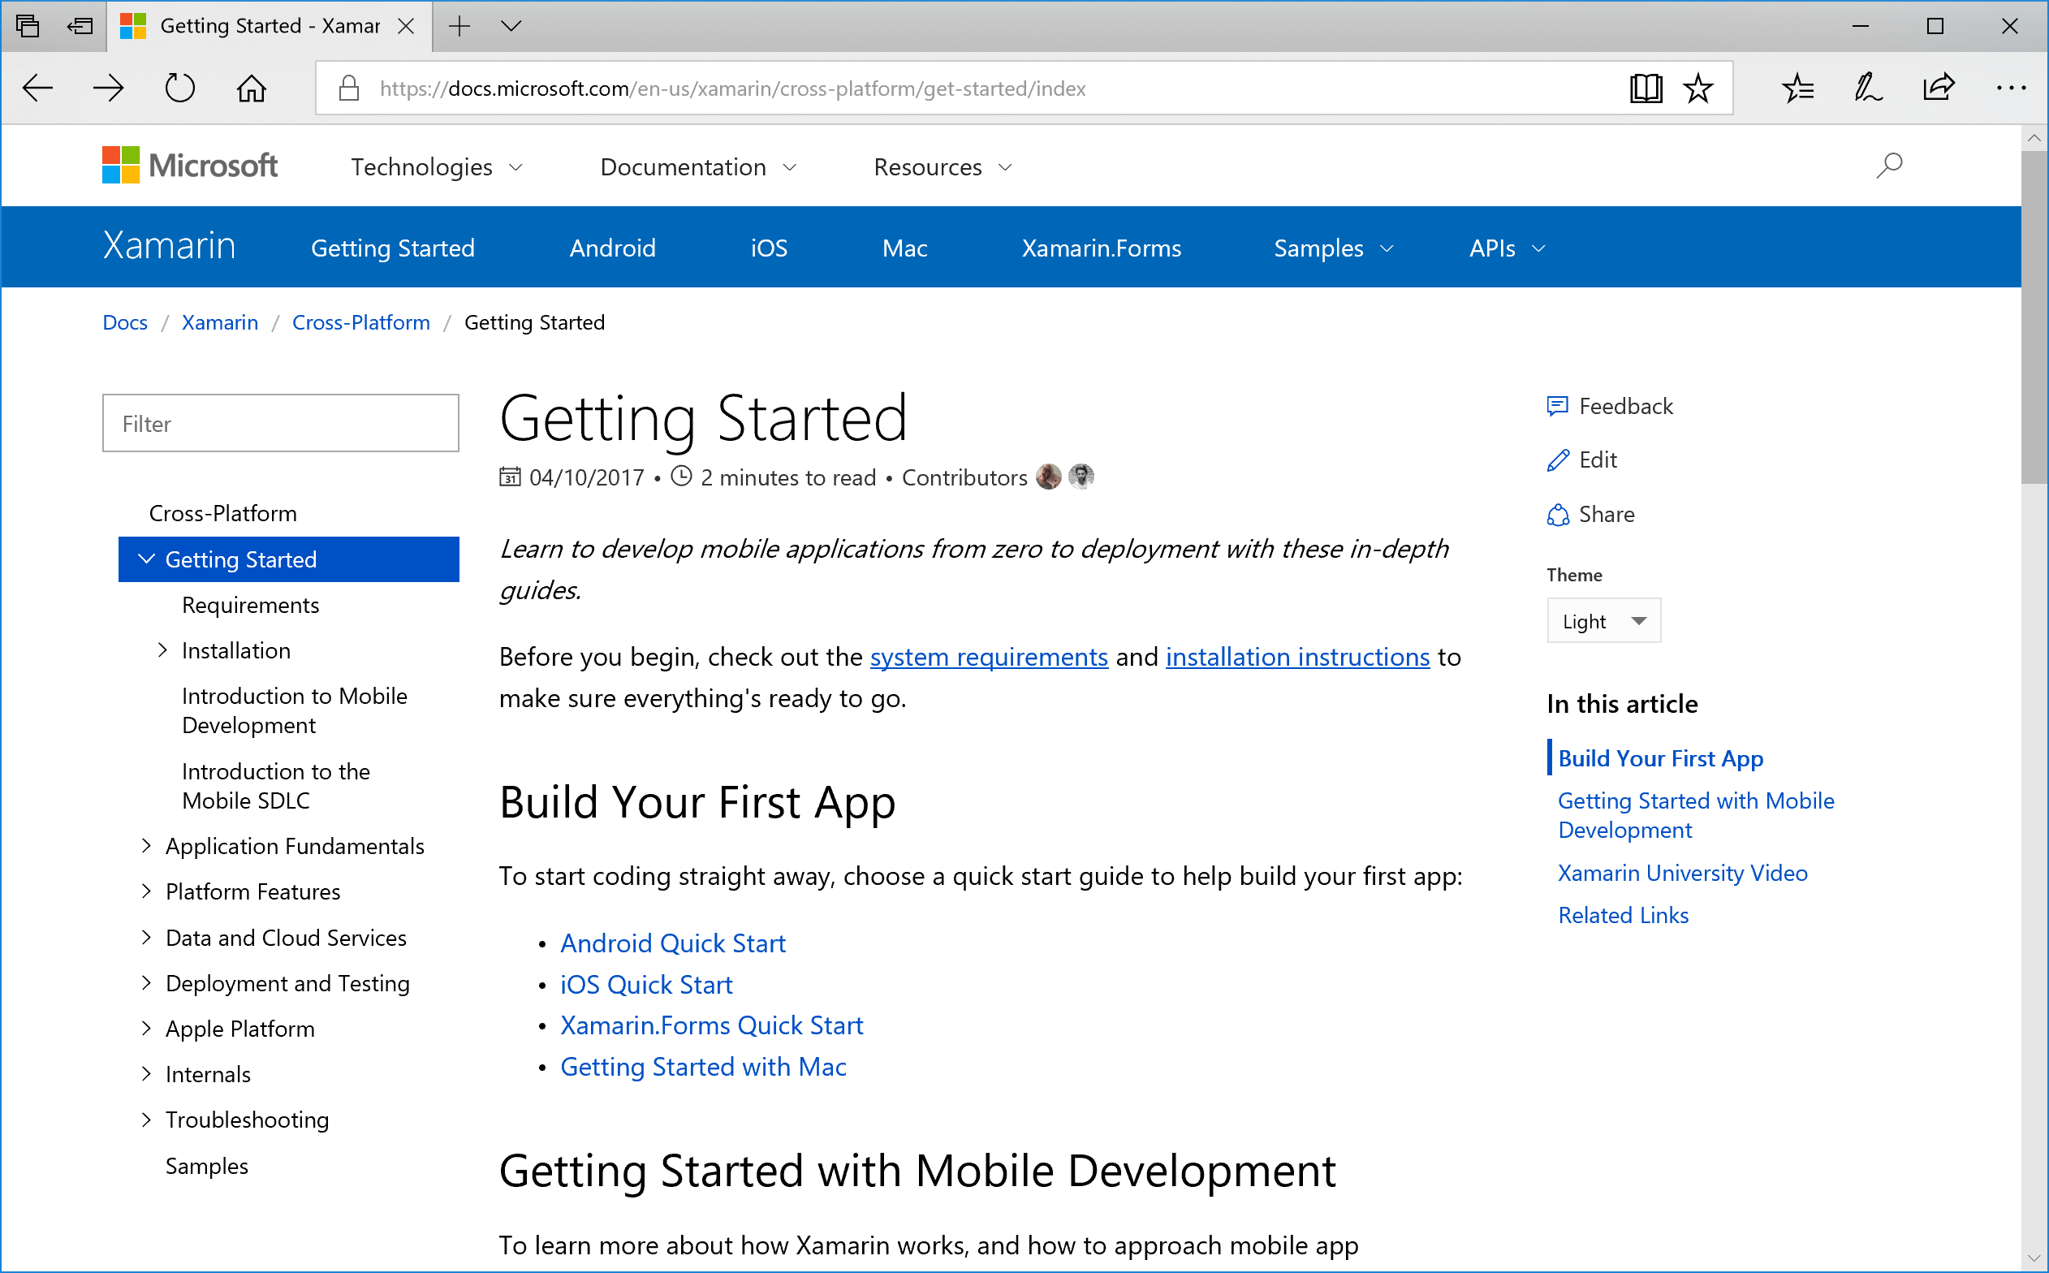Viewport: 2049px width, 1273px height.
Task: Expand Application Fundamentals in sidebar
Action: coord(146,846)
